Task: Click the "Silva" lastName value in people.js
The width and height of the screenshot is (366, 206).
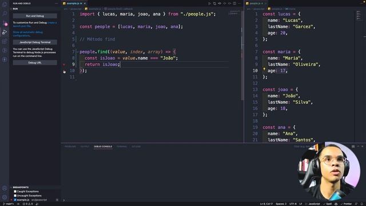Action: (x=301, y=102)
